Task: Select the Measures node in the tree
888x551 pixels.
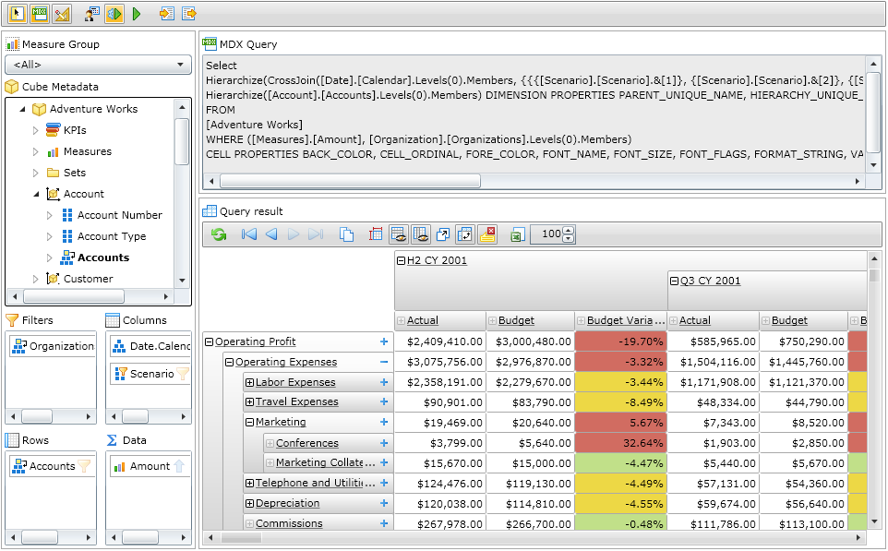Action: click(x=87, y=151)
